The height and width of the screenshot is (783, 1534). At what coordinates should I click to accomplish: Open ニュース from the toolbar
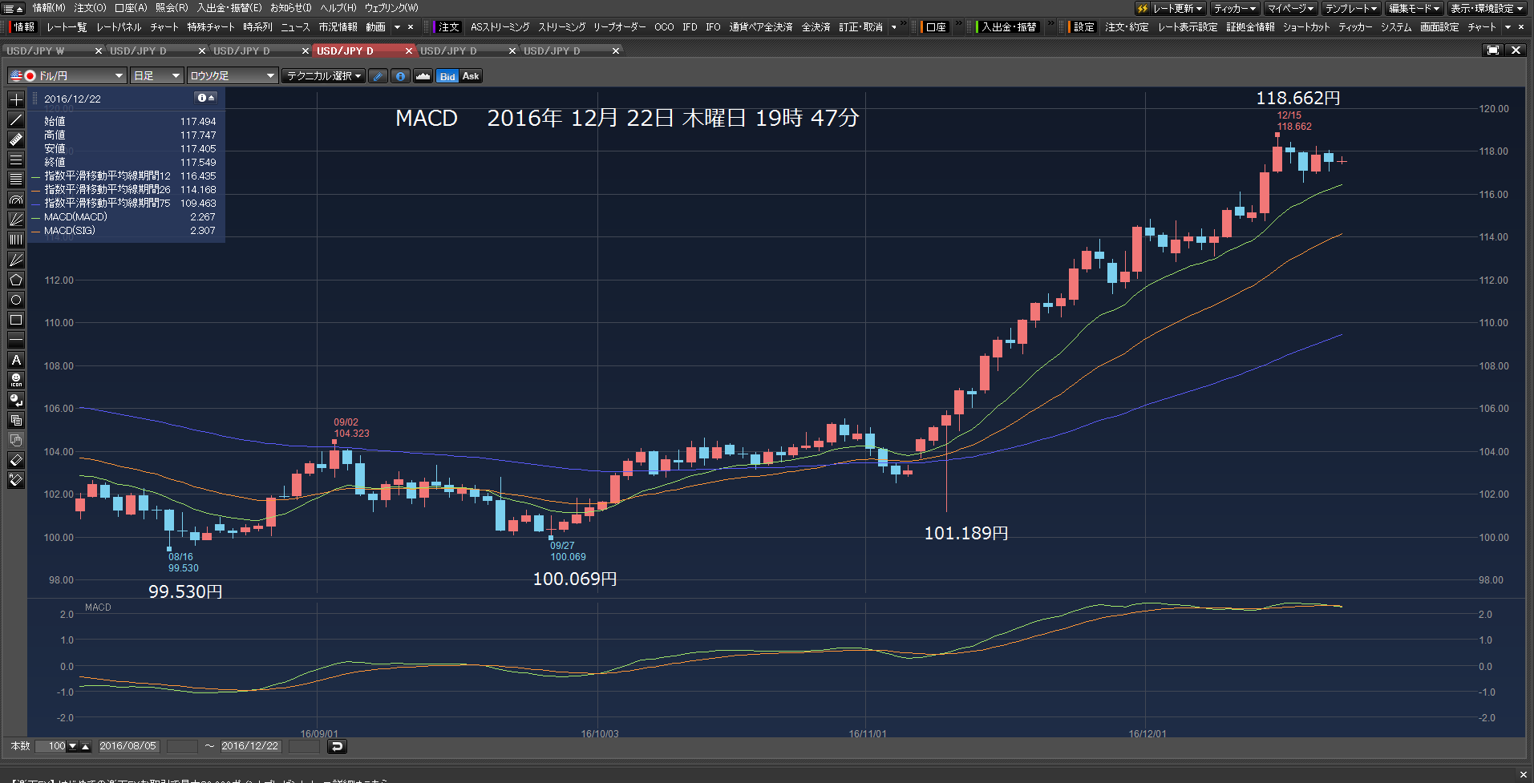295,27
